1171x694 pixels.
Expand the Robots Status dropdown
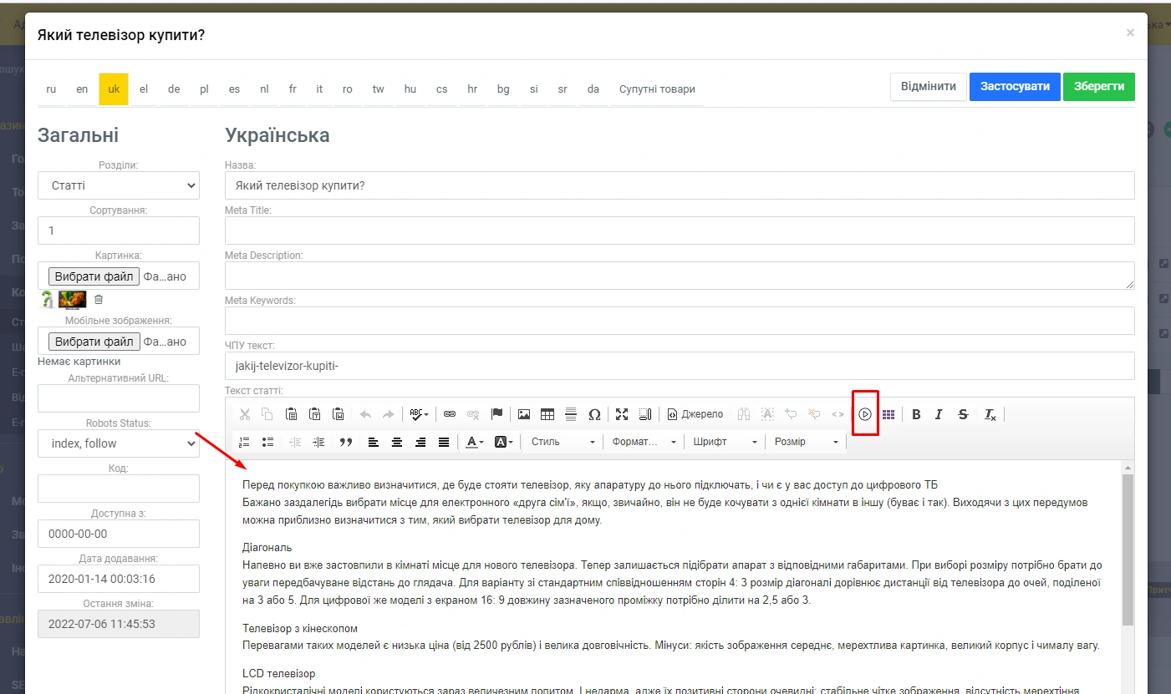coord(119,443)
